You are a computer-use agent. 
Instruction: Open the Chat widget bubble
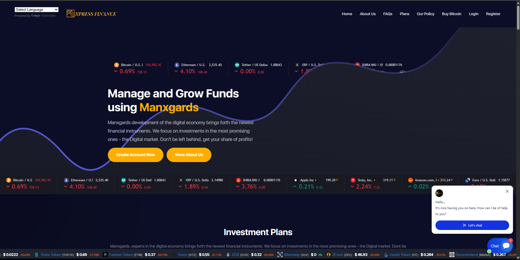[500, 246]
